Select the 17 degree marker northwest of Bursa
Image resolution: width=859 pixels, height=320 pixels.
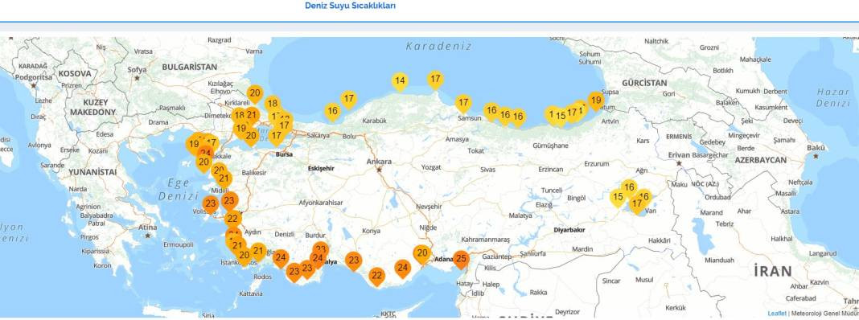(x=276, y=136)
